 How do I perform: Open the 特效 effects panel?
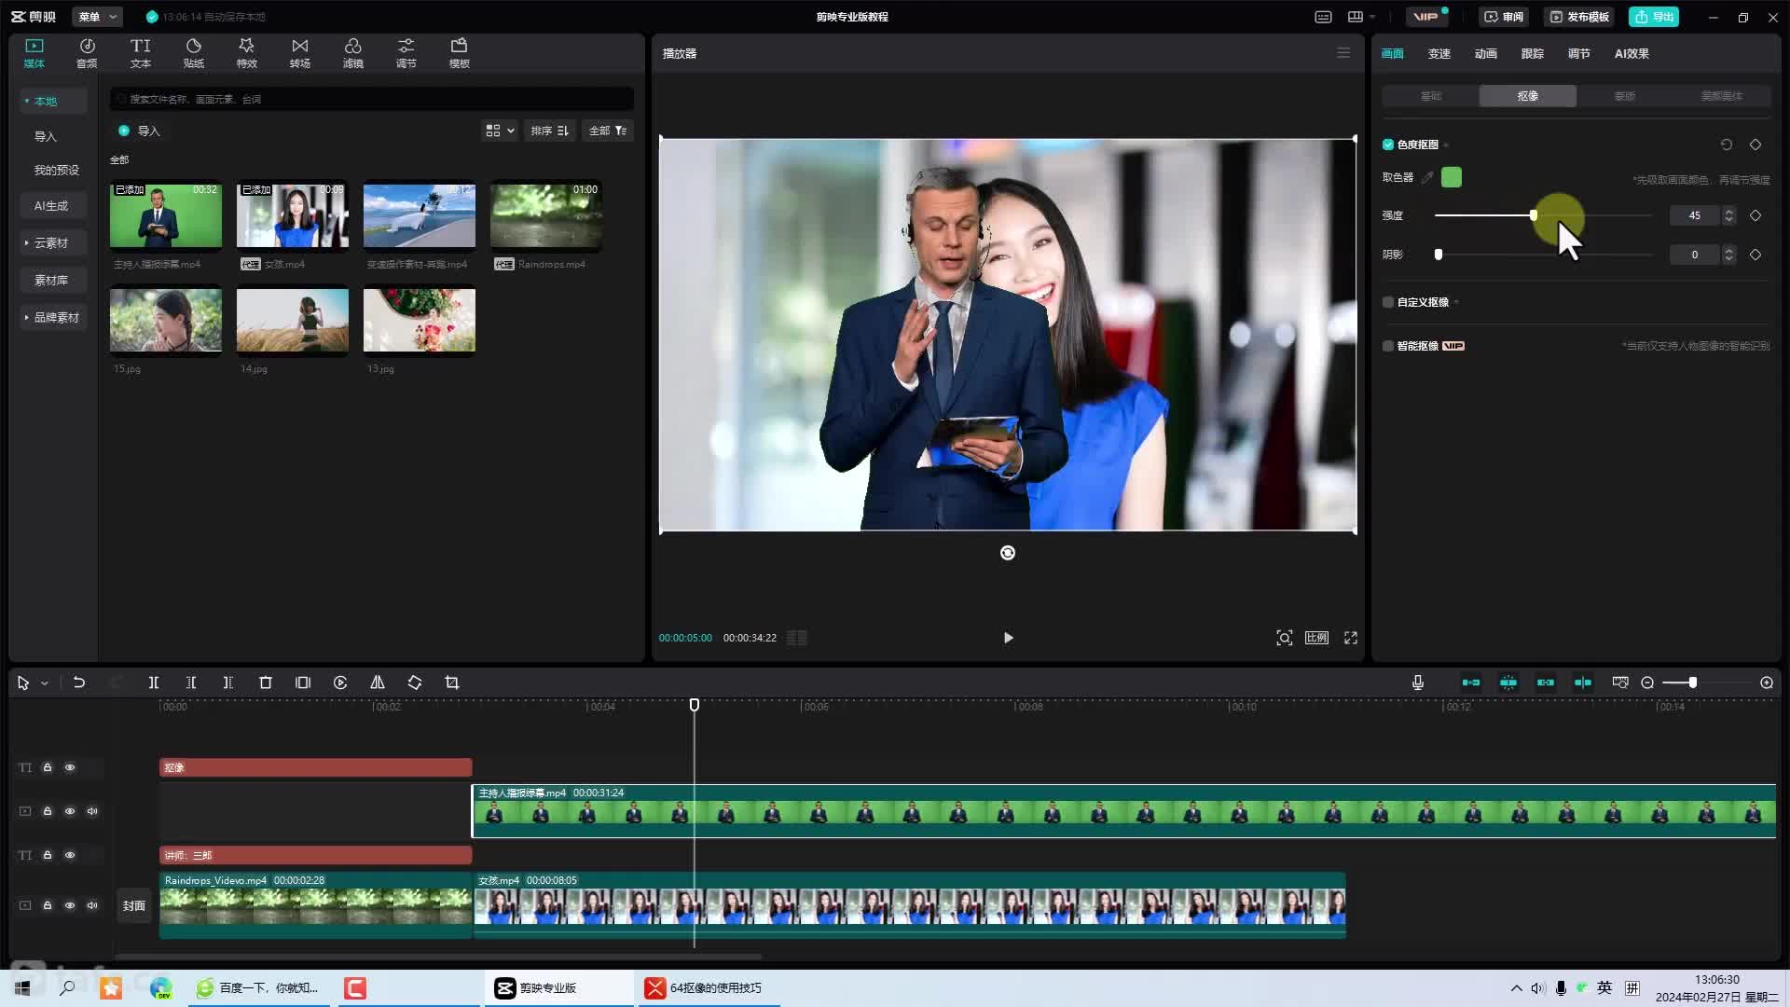[246, 53]
